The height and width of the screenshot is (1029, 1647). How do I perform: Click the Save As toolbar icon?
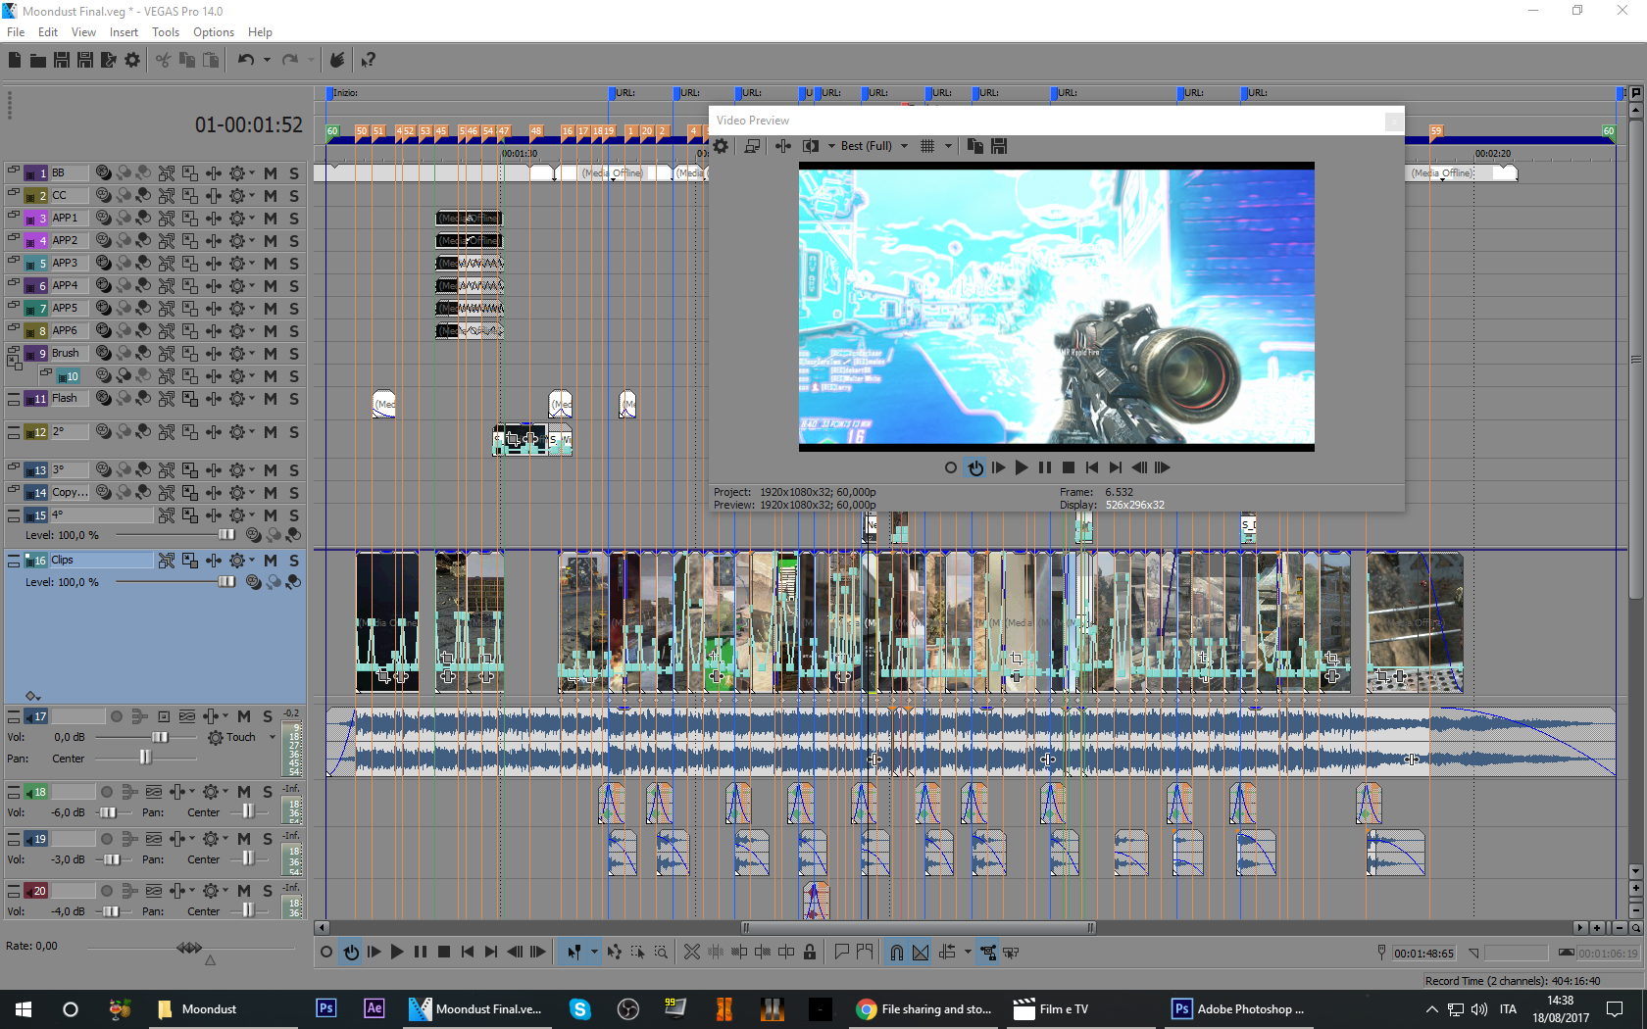coord(85,60)
